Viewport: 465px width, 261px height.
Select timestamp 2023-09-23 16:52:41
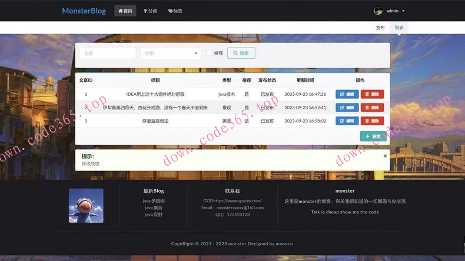click(305, 108)
